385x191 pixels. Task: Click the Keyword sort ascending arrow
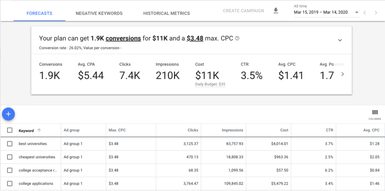39,130
